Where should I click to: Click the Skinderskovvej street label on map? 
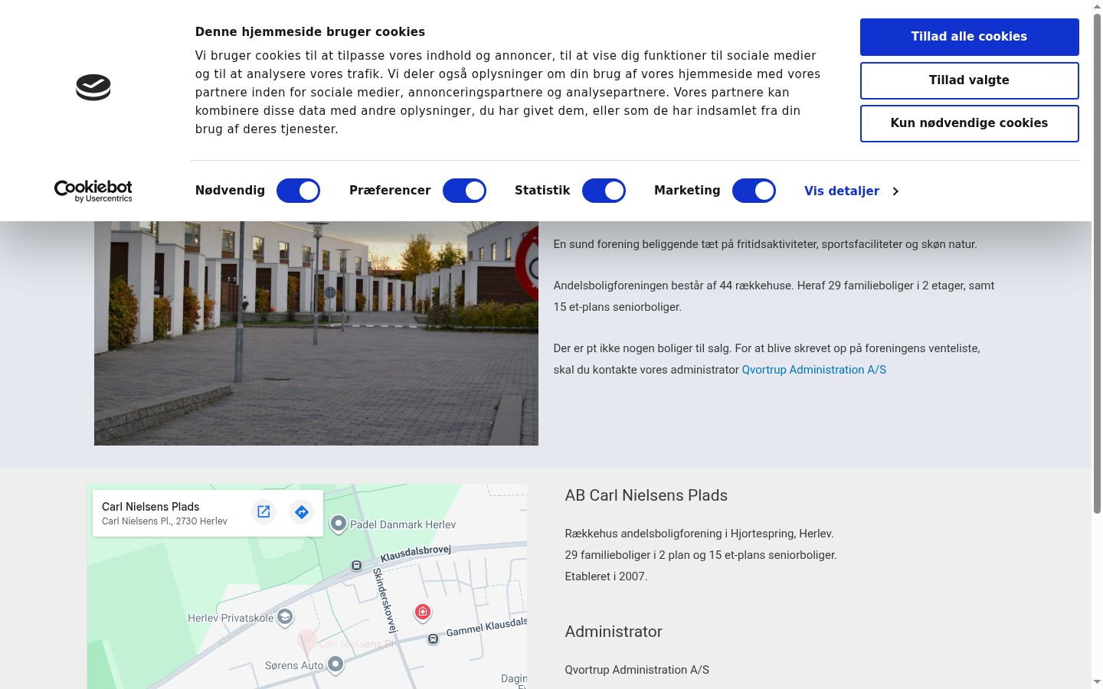pos(385,599)
